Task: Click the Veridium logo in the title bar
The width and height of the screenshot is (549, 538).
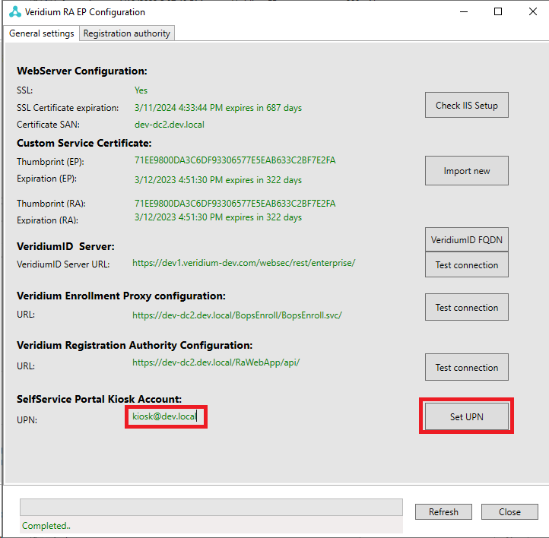Action: tap(15, 12)
